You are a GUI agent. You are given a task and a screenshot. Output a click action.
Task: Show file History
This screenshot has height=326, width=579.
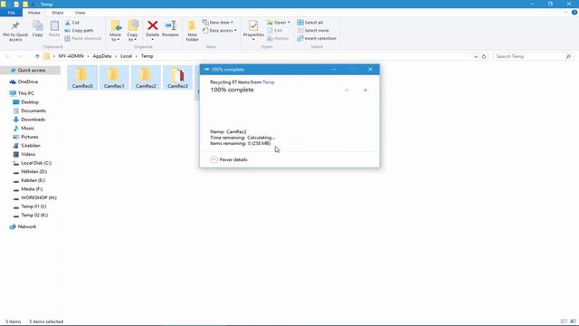(x=278, y=38)
